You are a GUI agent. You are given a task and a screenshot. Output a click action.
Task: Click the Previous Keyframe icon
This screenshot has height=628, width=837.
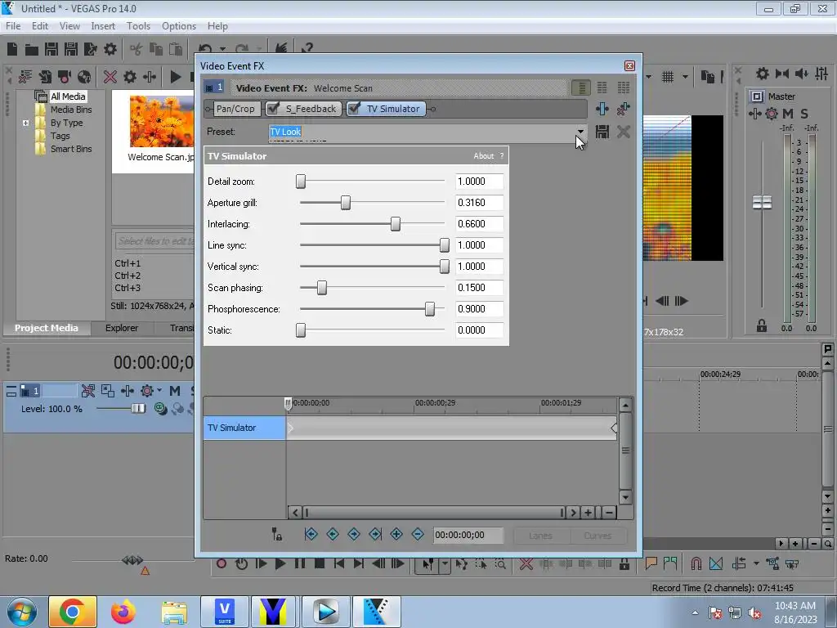click(333, 534)
